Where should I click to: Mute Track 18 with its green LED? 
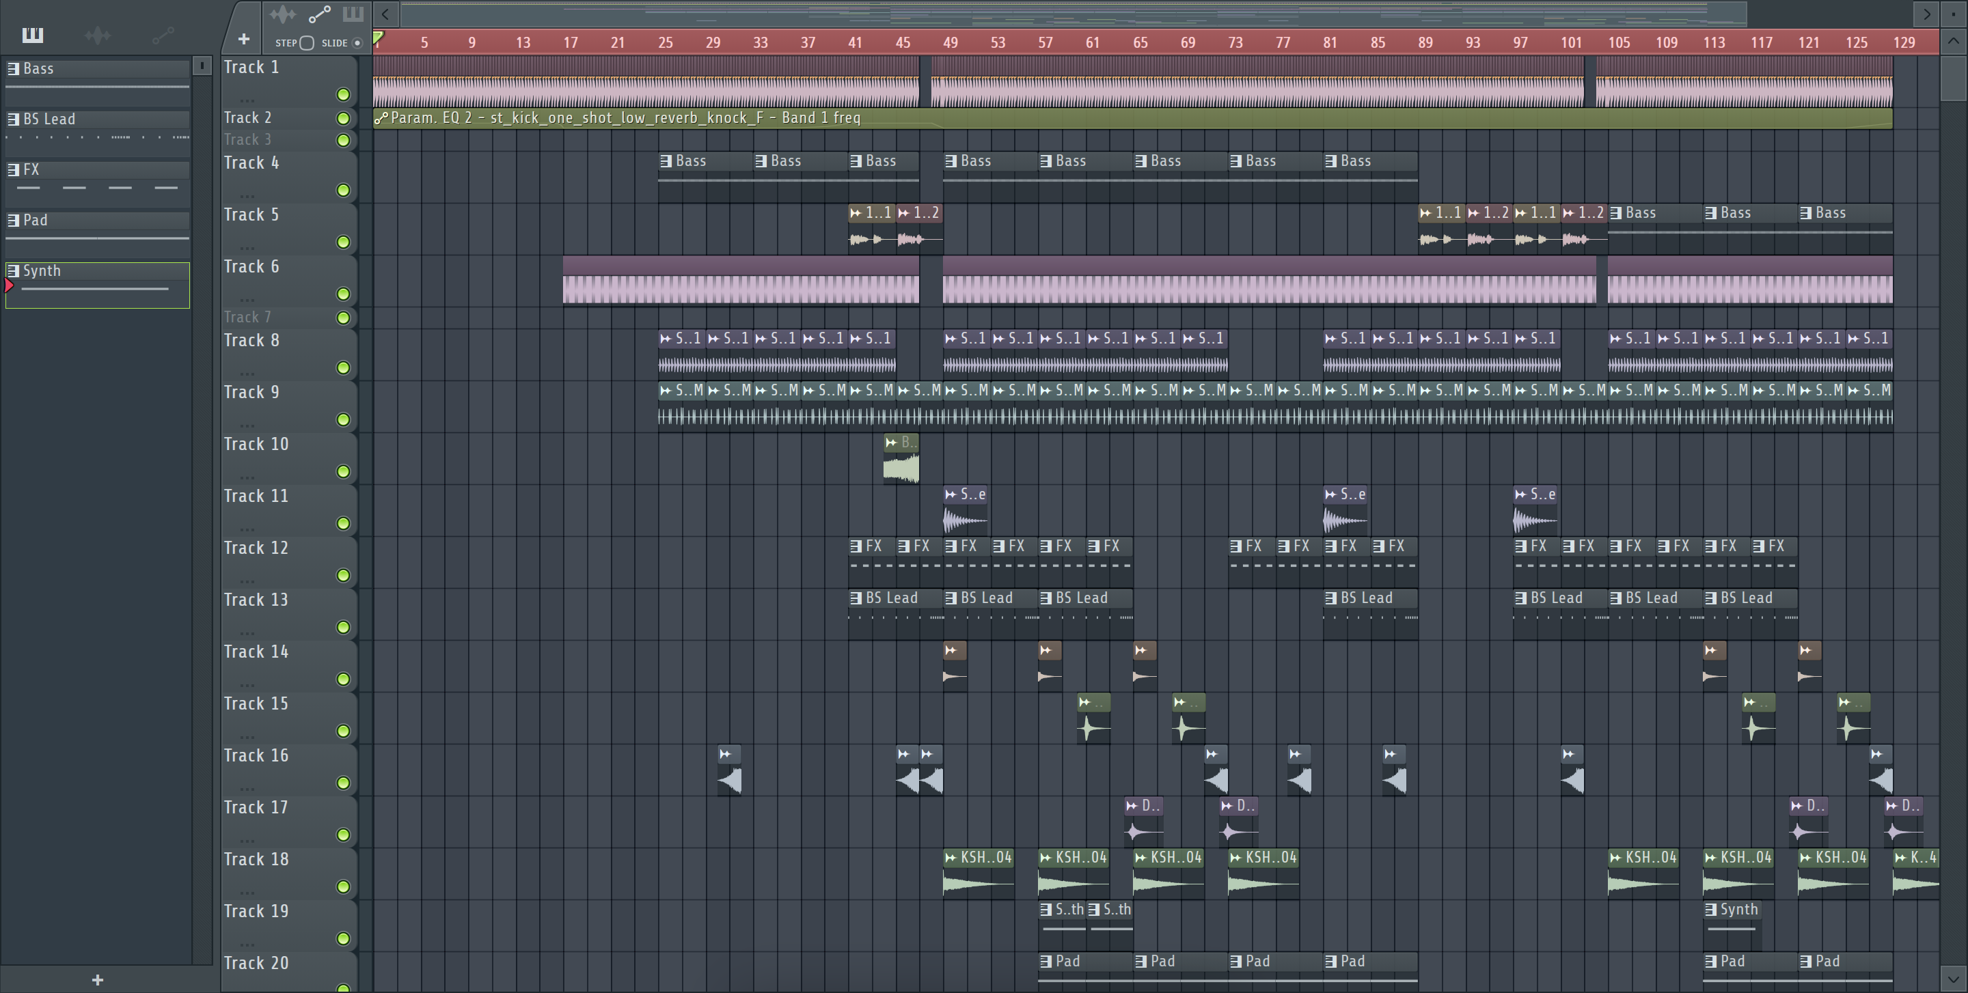(x=343, y=887)
